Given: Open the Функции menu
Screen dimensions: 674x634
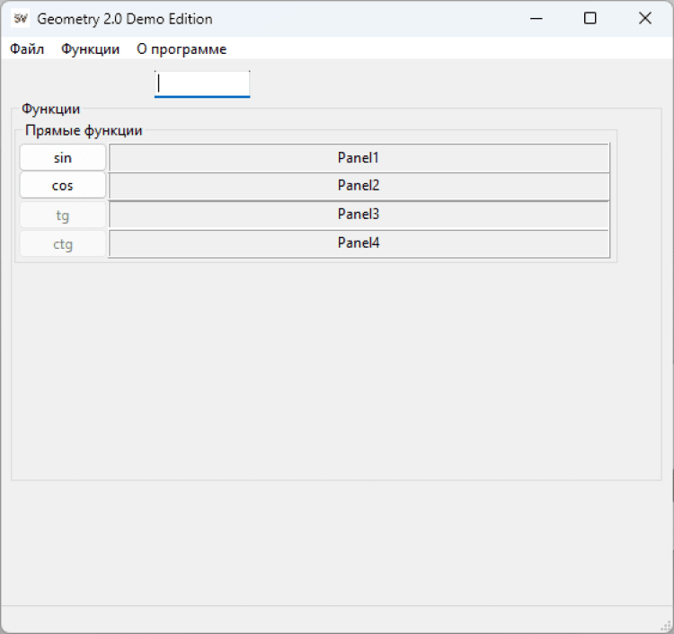Looking at the screenshot, I should 90,49.
